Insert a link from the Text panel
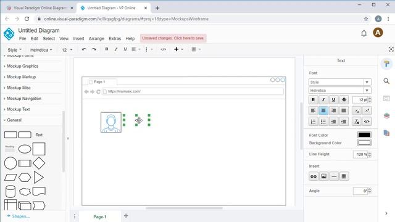Screen dimensions: 395x222 click(314, 176)
